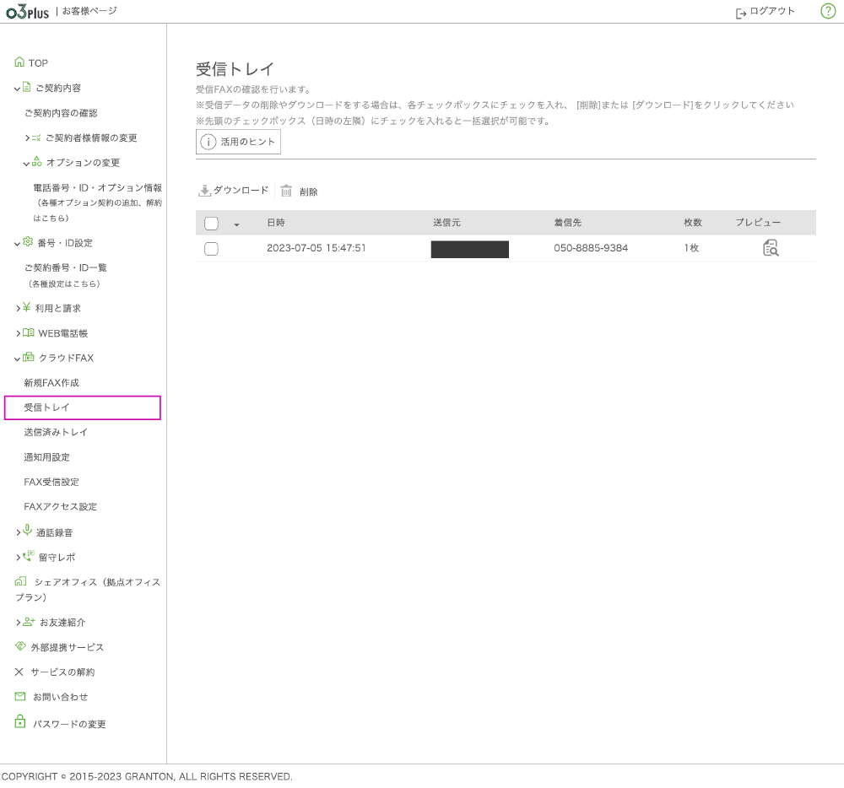The image size is (844, 788).
Task: Select 受信トレイ in the sidebar
Action: (x=83, y=407)
